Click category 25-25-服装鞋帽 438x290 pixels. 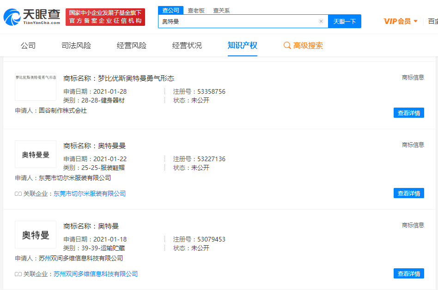point(103,168)
